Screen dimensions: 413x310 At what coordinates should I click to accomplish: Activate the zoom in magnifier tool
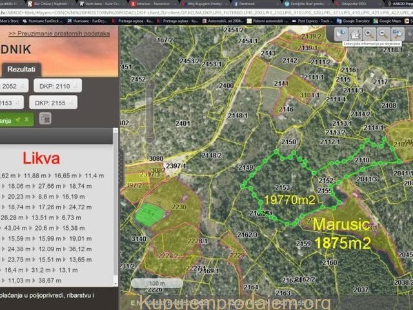[368, 33]
